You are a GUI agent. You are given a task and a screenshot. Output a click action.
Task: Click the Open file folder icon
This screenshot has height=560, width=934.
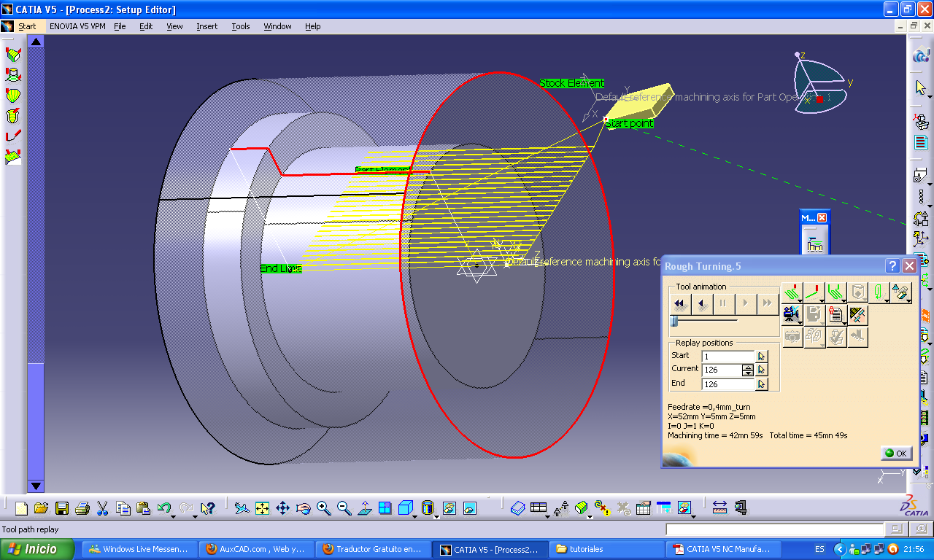pos(42,508)
